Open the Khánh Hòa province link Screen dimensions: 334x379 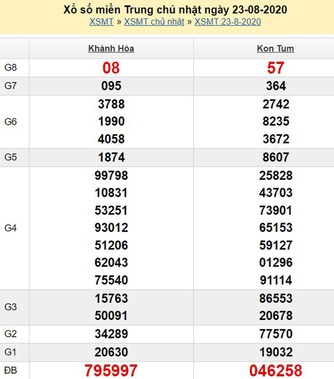coord(111,49)
